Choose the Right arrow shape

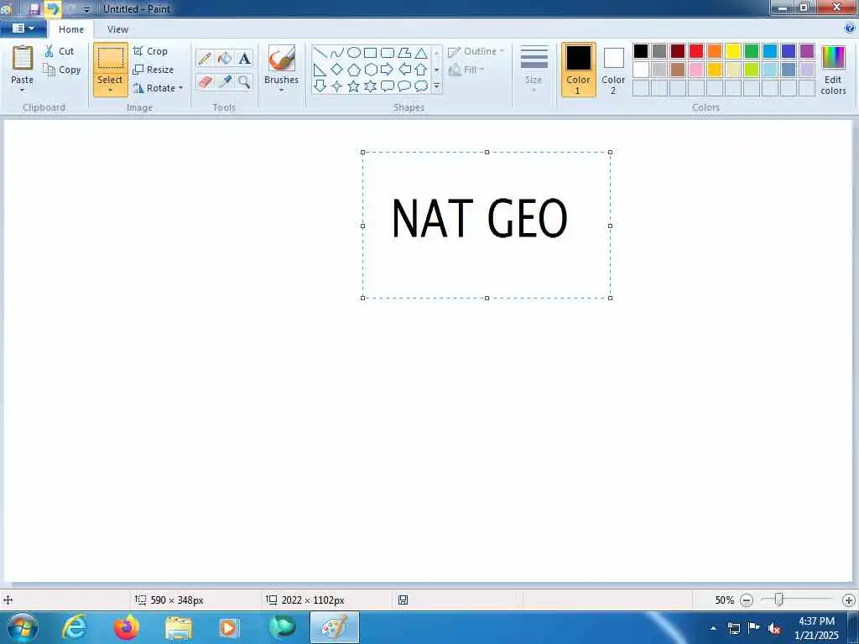388,70
